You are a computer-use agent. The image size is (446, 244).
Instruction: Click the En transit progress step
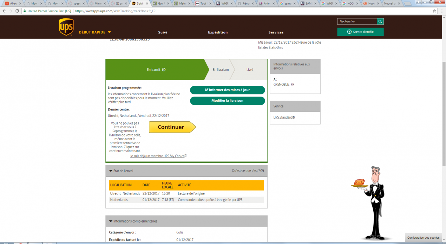click(156, 70)
